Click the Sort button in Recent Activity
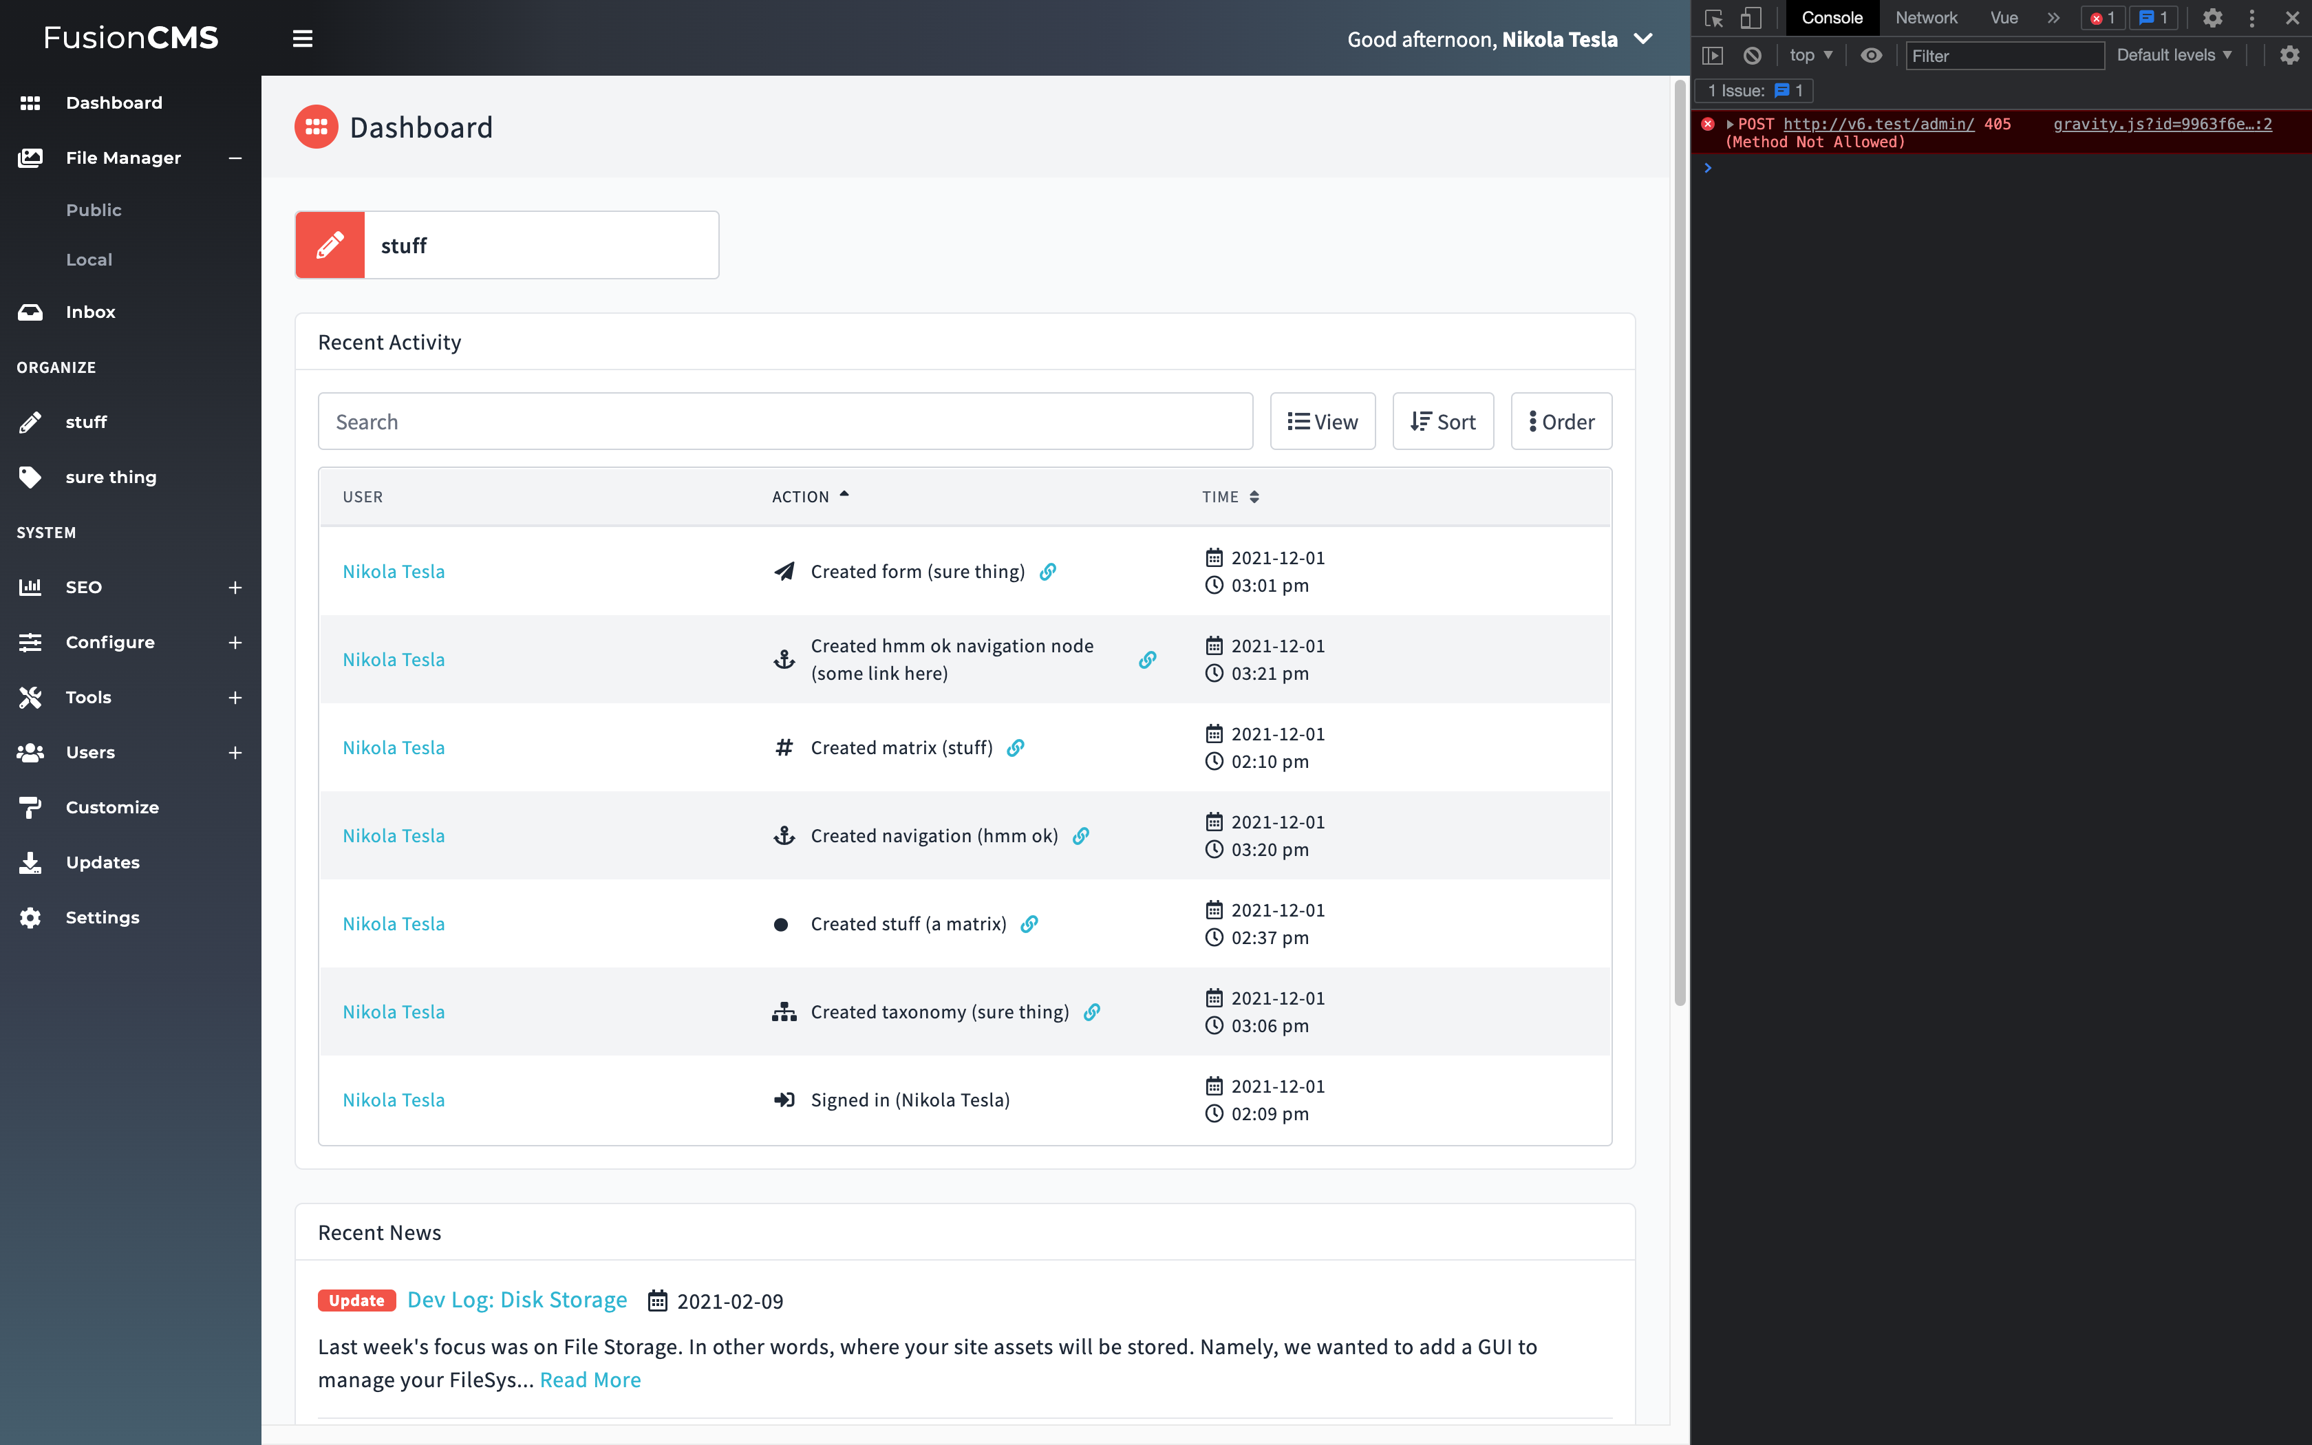Viewport: 2312px width, 1445px height. (1443, 420)
